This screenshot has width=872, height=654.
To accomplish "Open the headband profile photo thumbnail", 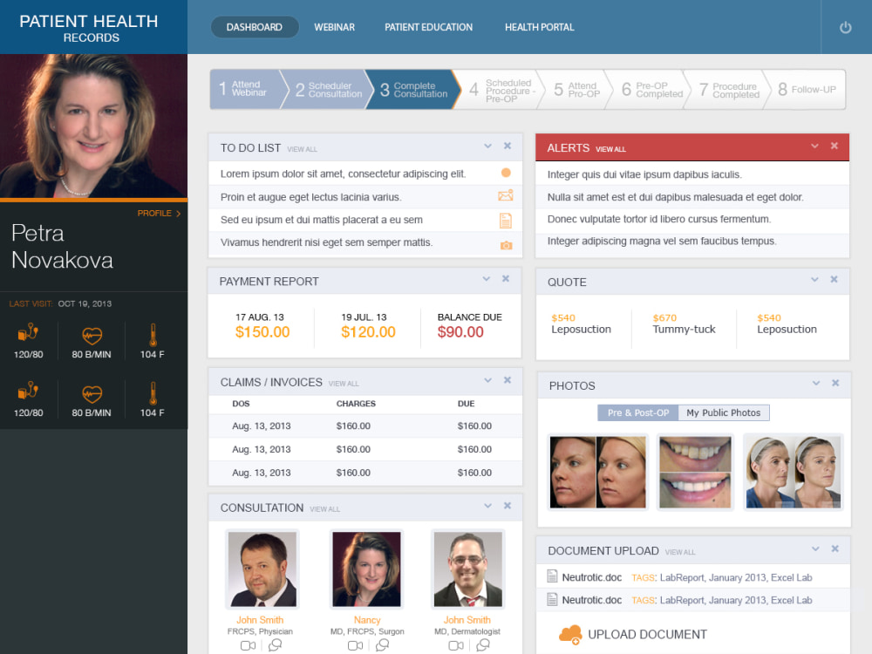I will pyautogui.click(x=793, y=472).
